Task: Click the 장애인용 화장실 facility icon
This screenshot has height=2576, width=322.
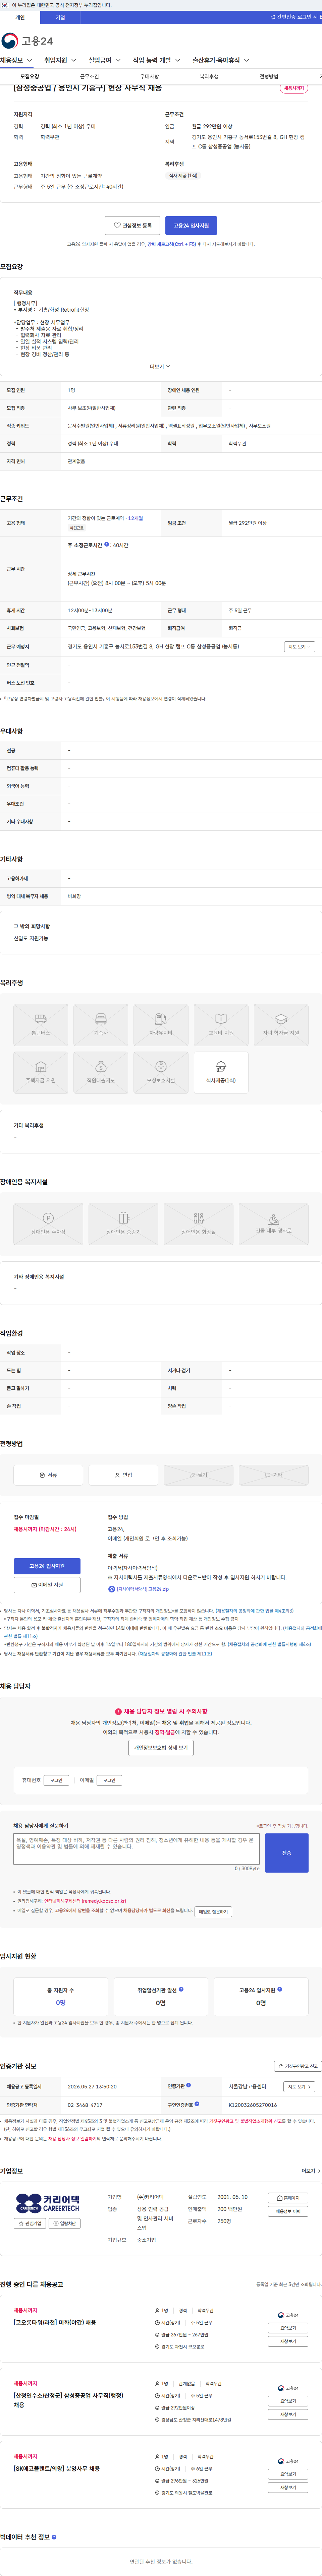Action: [198, 1224]
